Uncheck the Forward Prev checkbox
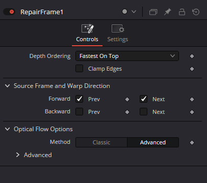 point(79,99)
